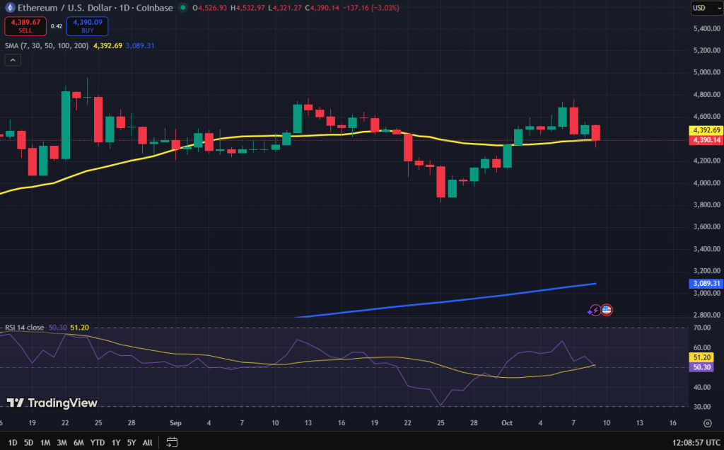Click the yellow 51.20 RSI axis label
Image resolution: width=724 pixels, height=450 pixels.
[701, 357]
